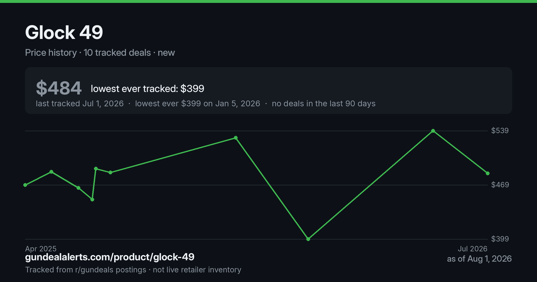
Task: Select the second data point after chart start
Action: [51, 172]
